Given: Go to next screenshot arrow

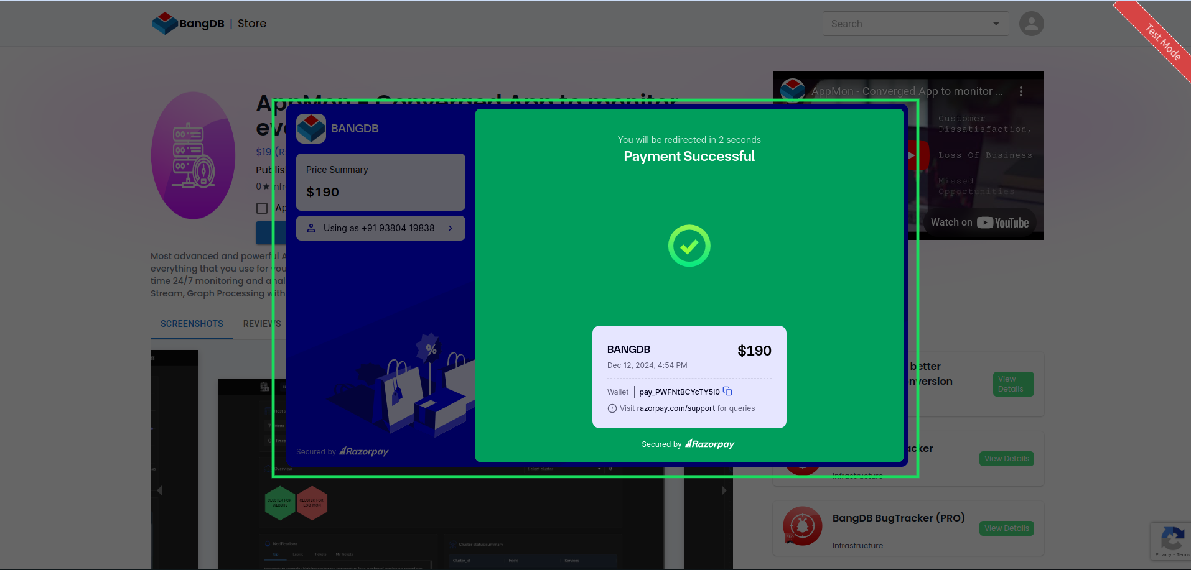Looking at the screenshot, I should point(724,490).
